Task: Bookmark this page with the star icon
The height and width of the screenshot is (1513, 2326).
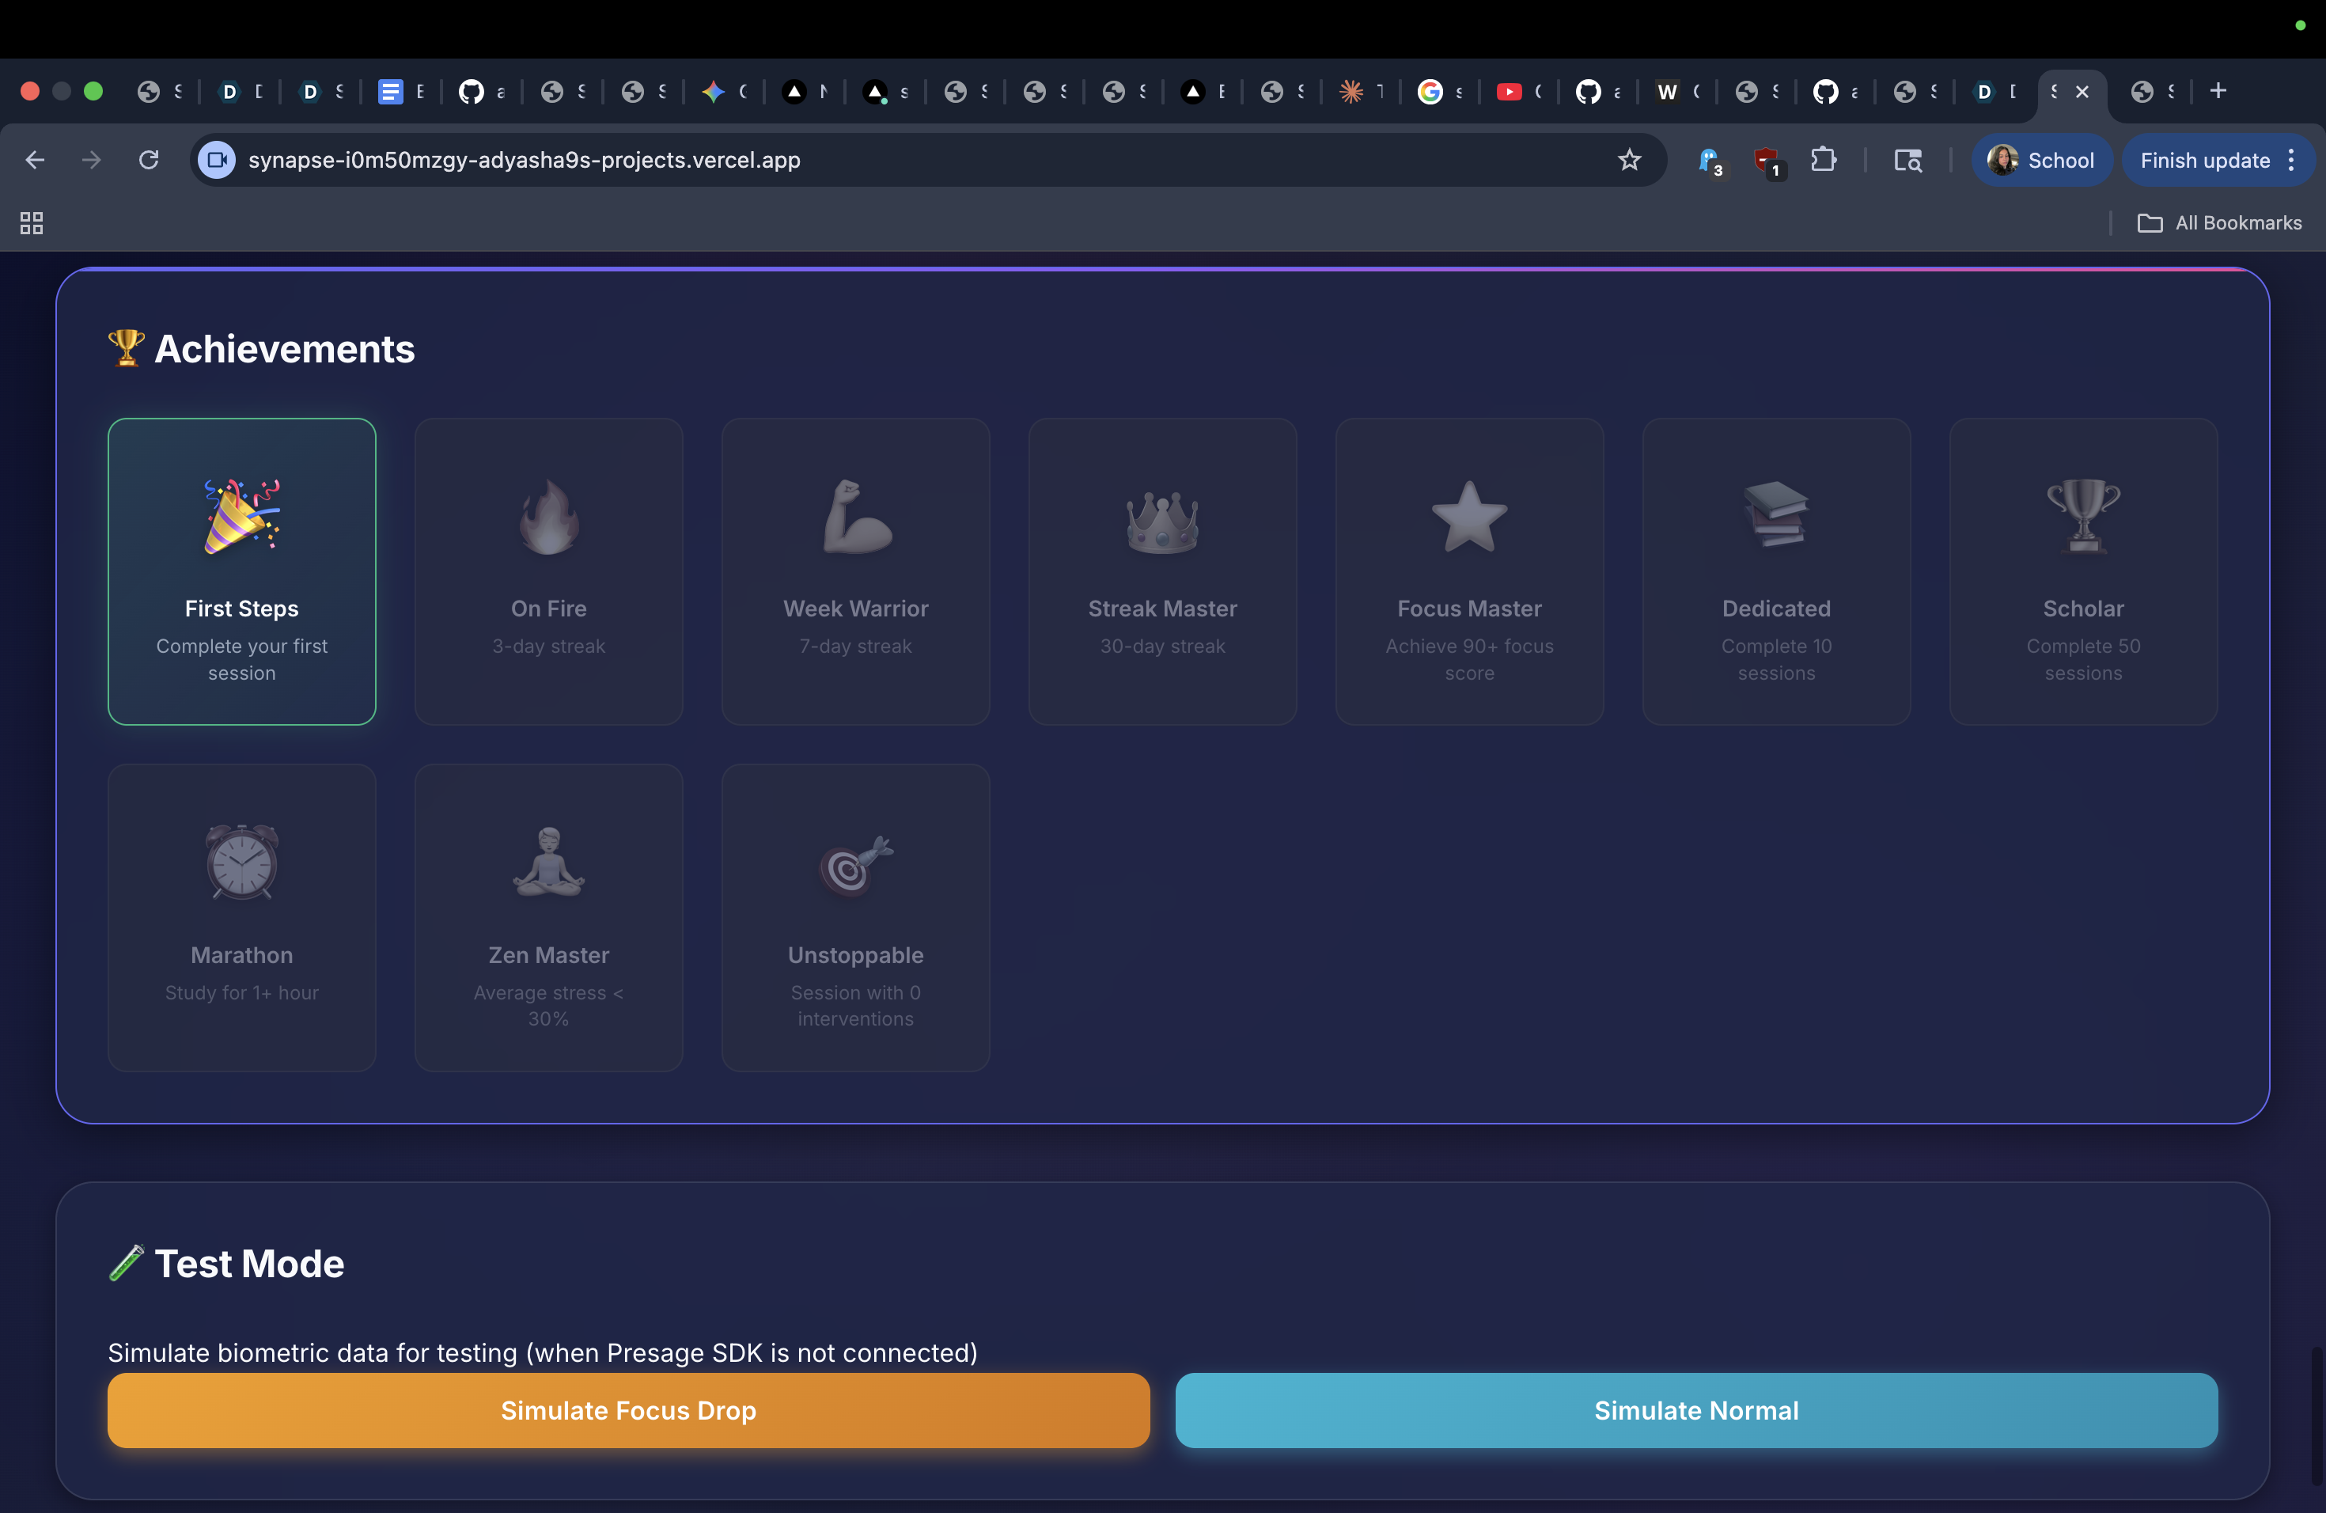Action: (x=1628, y=159)
